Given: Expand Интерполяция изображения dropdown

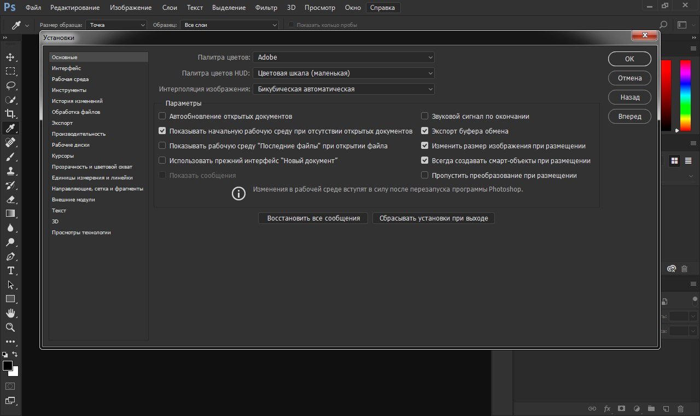Looking at the screenshot, I should (x=343, y=89).
